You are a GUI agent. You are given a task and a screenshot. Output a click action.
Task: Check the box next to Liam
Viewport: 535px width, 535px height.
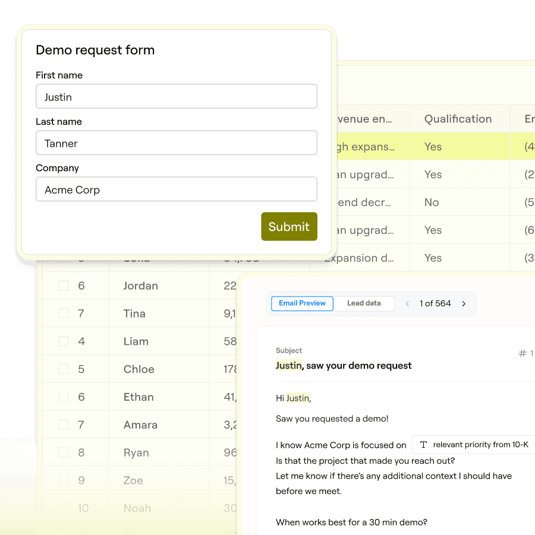point(64,341)
